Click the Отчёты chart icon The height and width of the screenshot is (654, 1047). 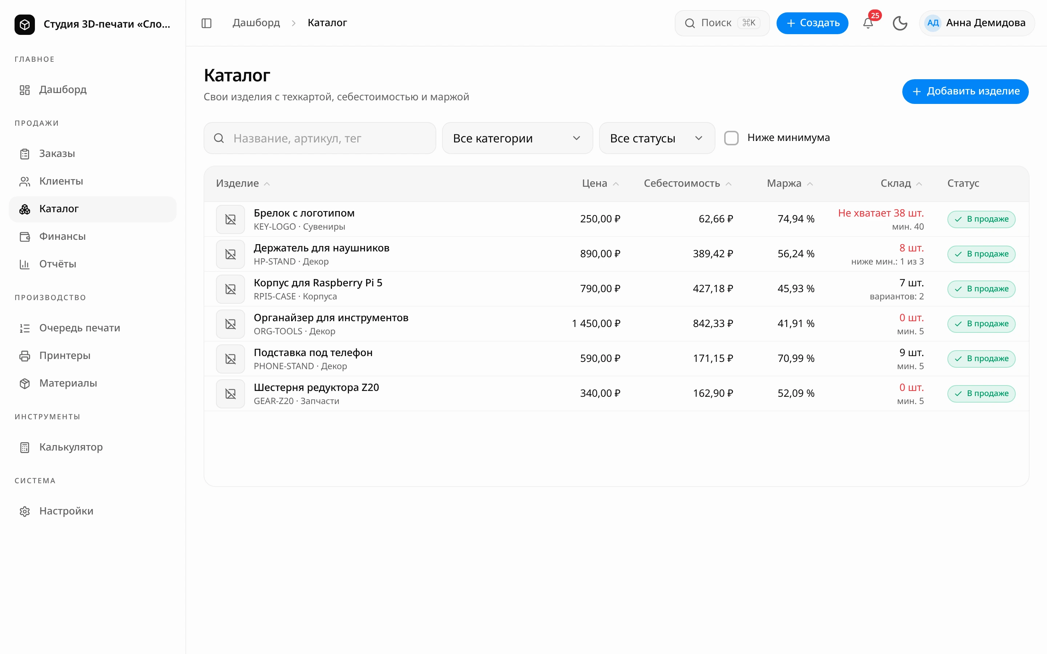click(25, 264)
